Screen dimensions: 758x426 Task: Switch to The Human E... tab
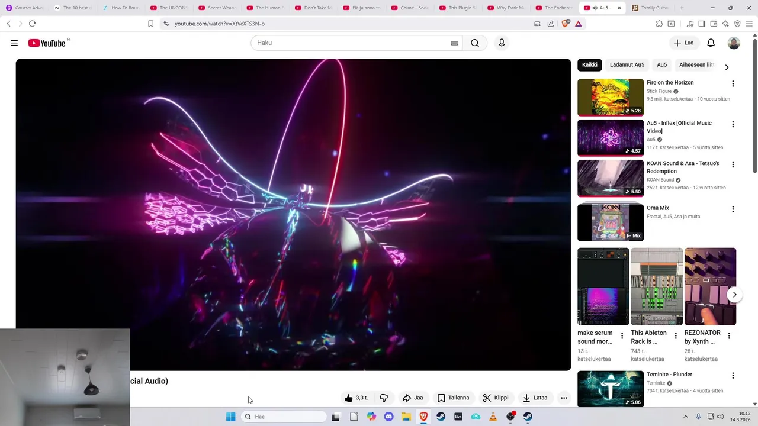[264, 8]
